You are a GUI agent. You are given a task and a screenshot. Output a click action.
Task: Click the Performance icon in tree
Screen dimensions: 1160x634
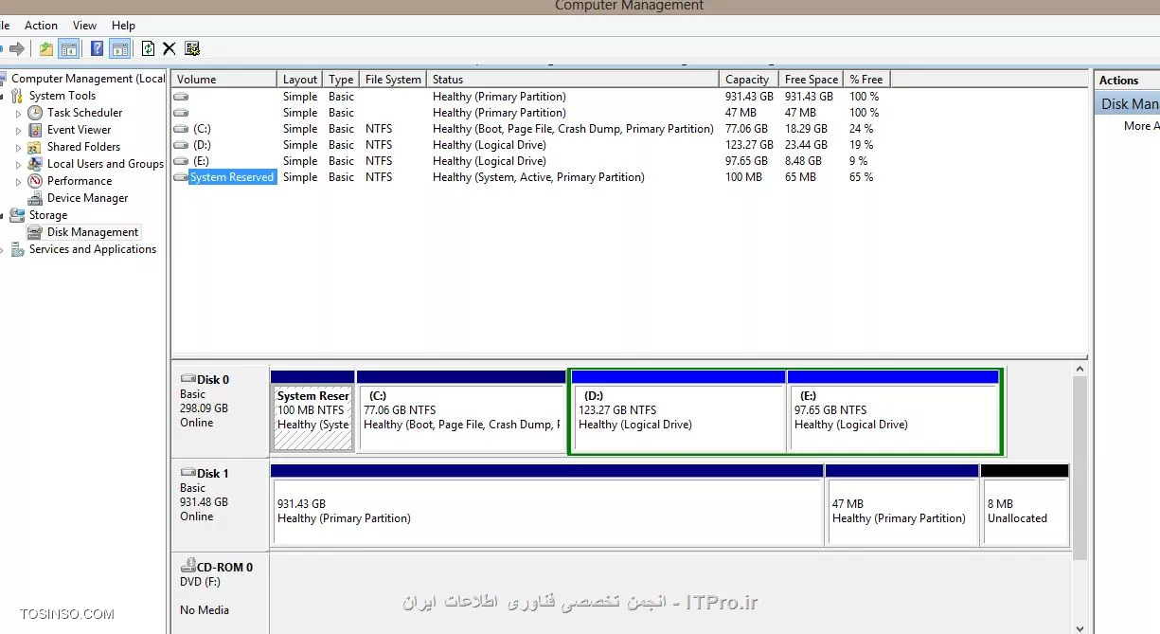[35, 181]
